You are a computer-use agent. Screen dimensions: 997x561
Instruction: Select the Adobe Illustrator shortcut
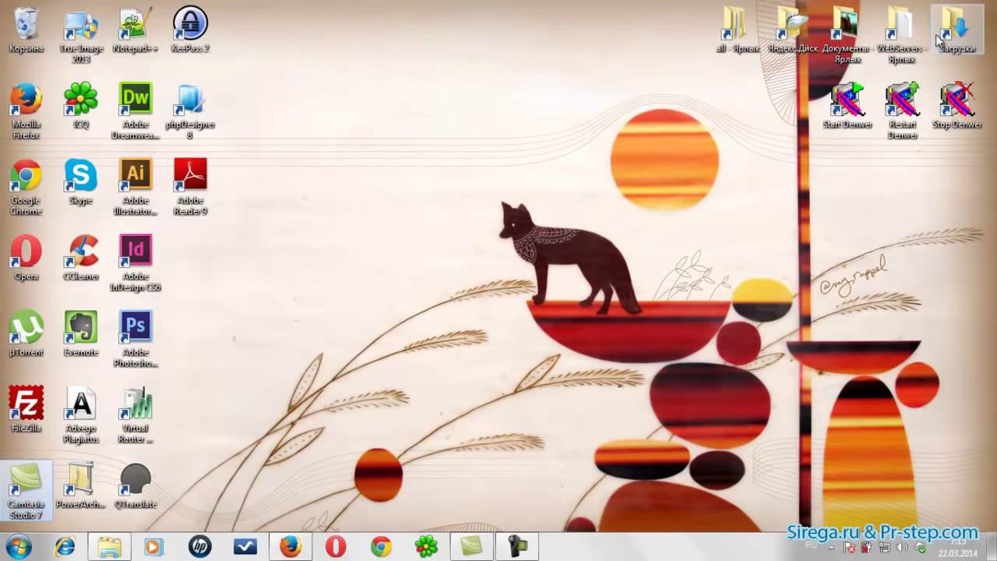pyautogui.click(x=136, y=188)
